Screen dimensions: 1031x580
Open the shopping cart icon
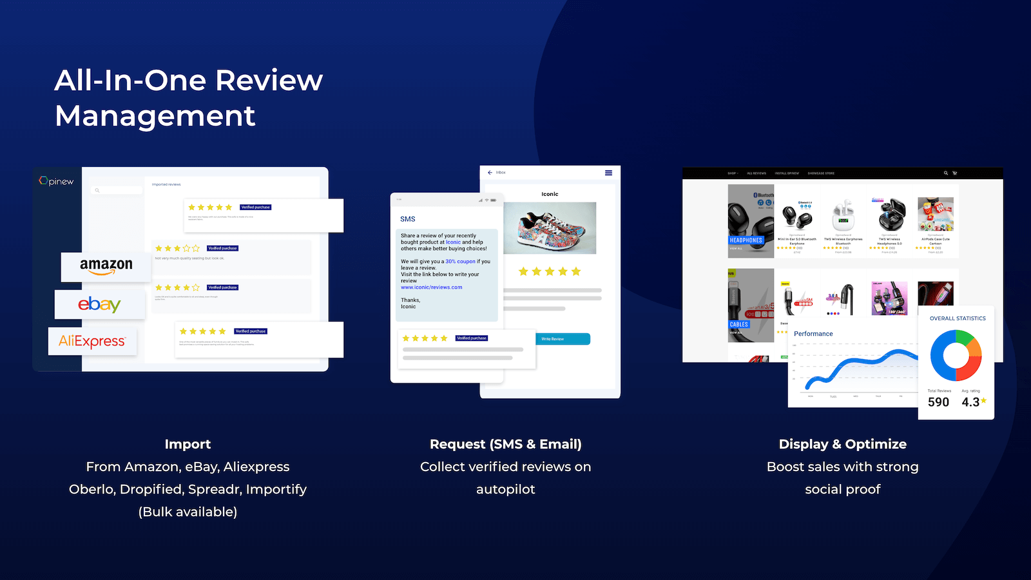(x=954, y=173)
